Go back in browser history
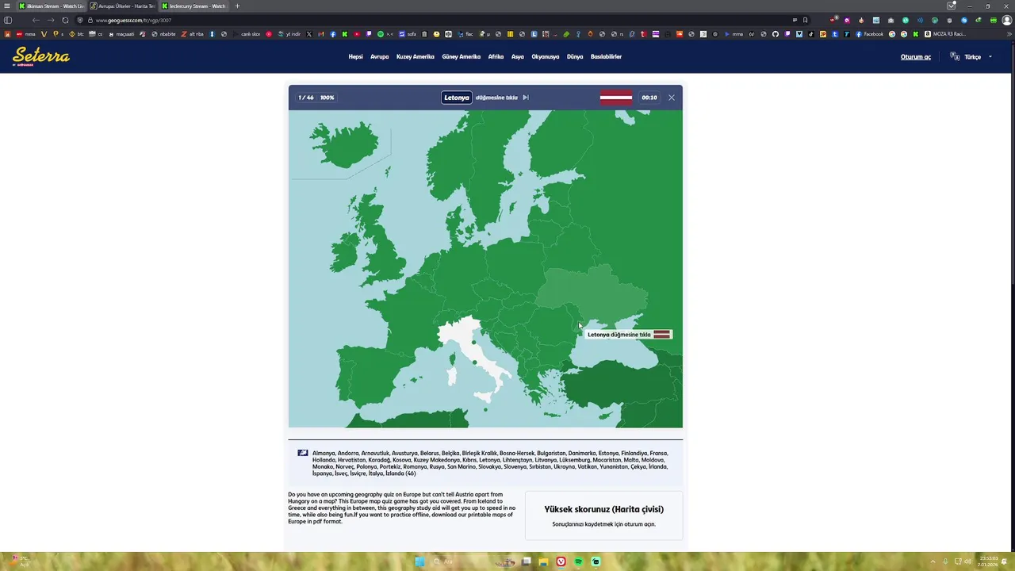The image size is (1015, 571). [x=36, y=20]
